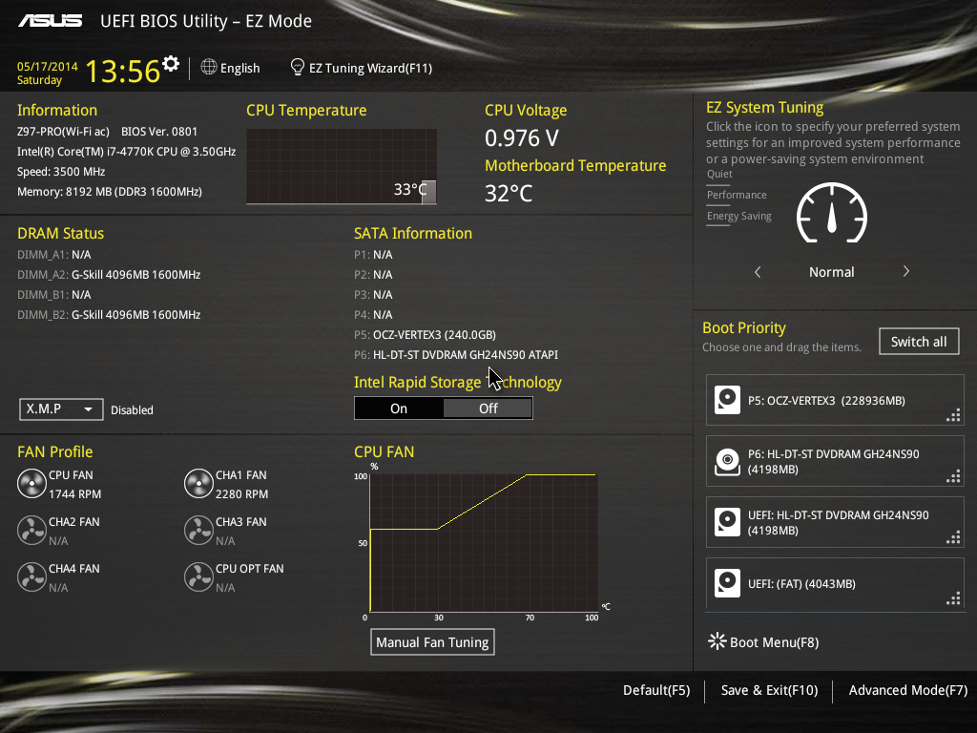Click the Motherboard Temperature value 32°C
The height and width of the screenshot is (733, 977).
[509, 193]
